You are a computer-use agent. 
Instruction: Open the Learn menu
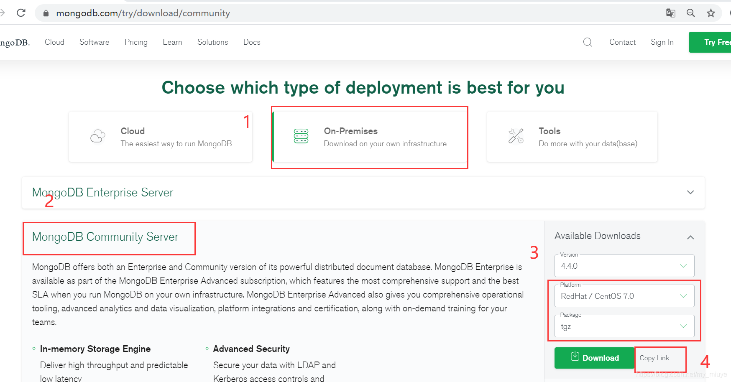(x=172, y=42)
